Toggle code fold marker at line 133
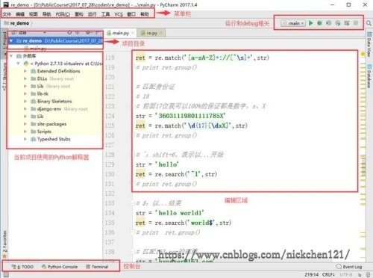Viewport: 373px width, 278px height. pos(133,203)
